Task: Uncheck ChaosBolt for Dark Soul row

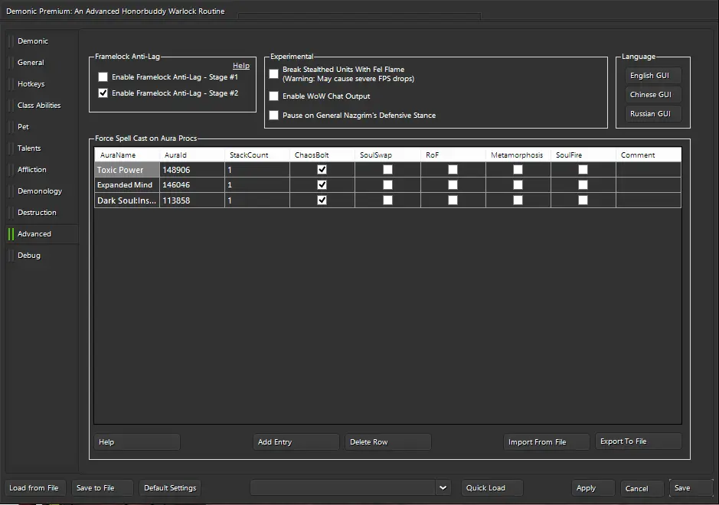Action: pos(322,200)
